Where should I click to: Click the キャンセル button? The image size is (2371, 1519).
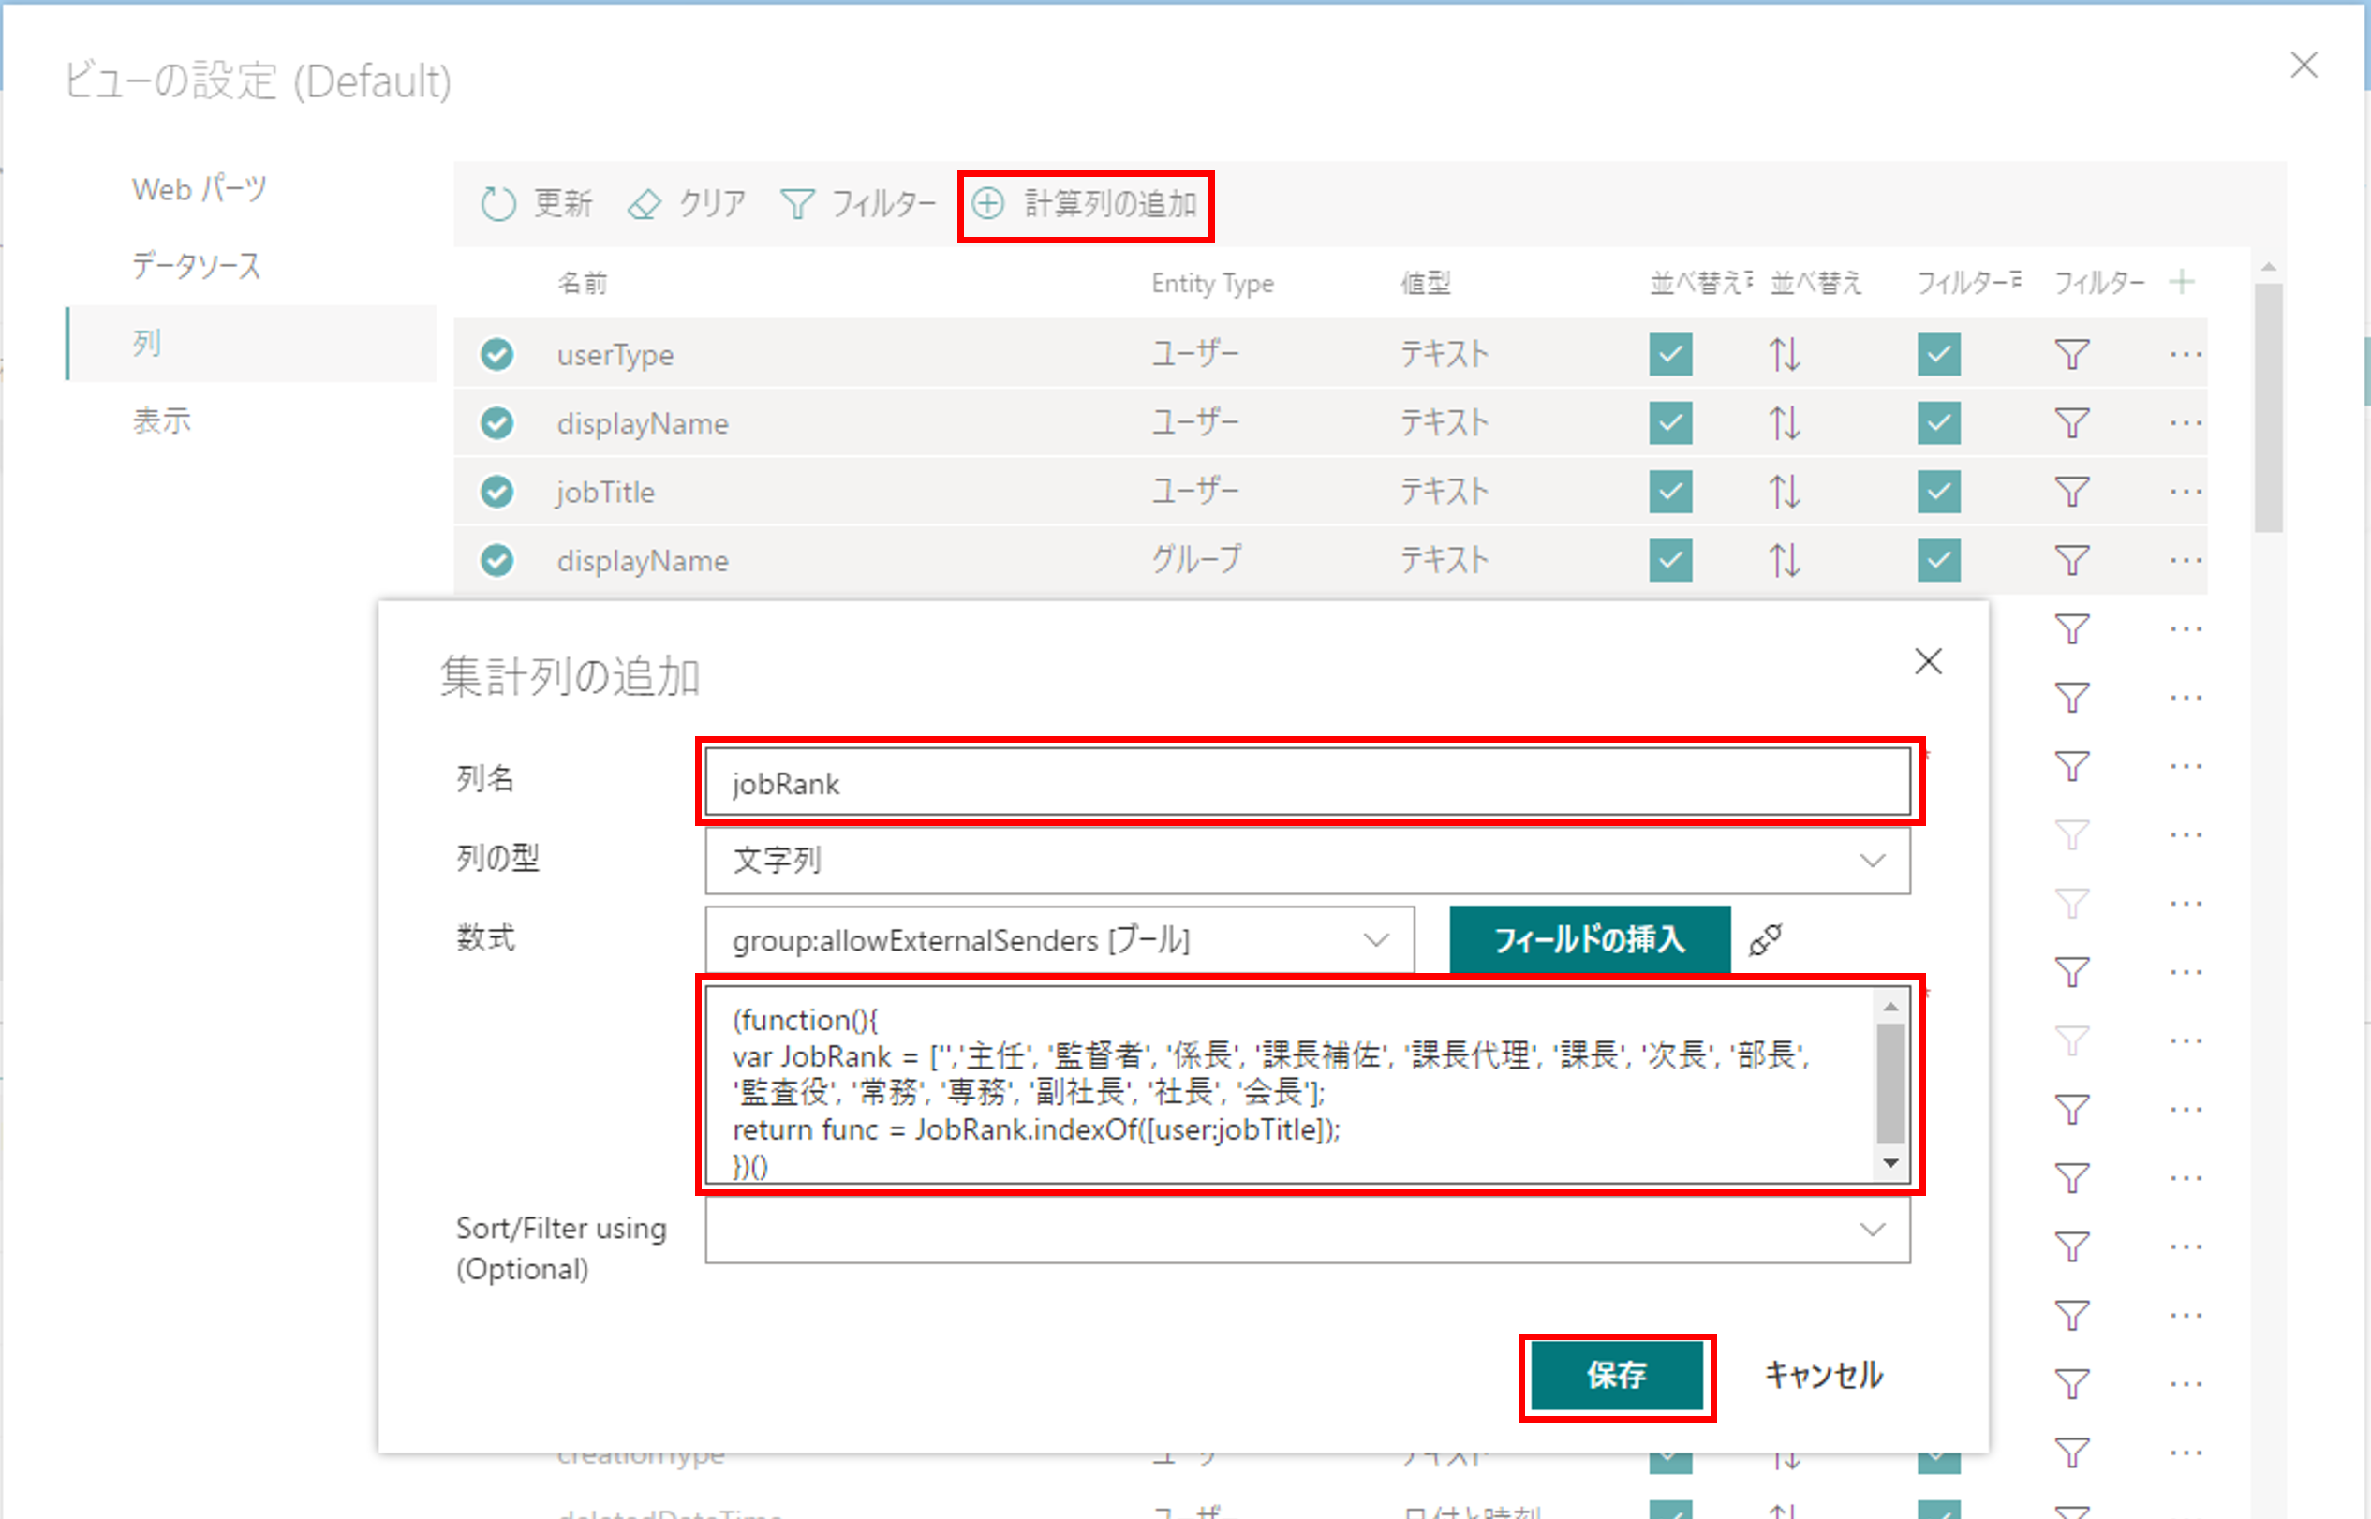click(x=1822, y=1375)
